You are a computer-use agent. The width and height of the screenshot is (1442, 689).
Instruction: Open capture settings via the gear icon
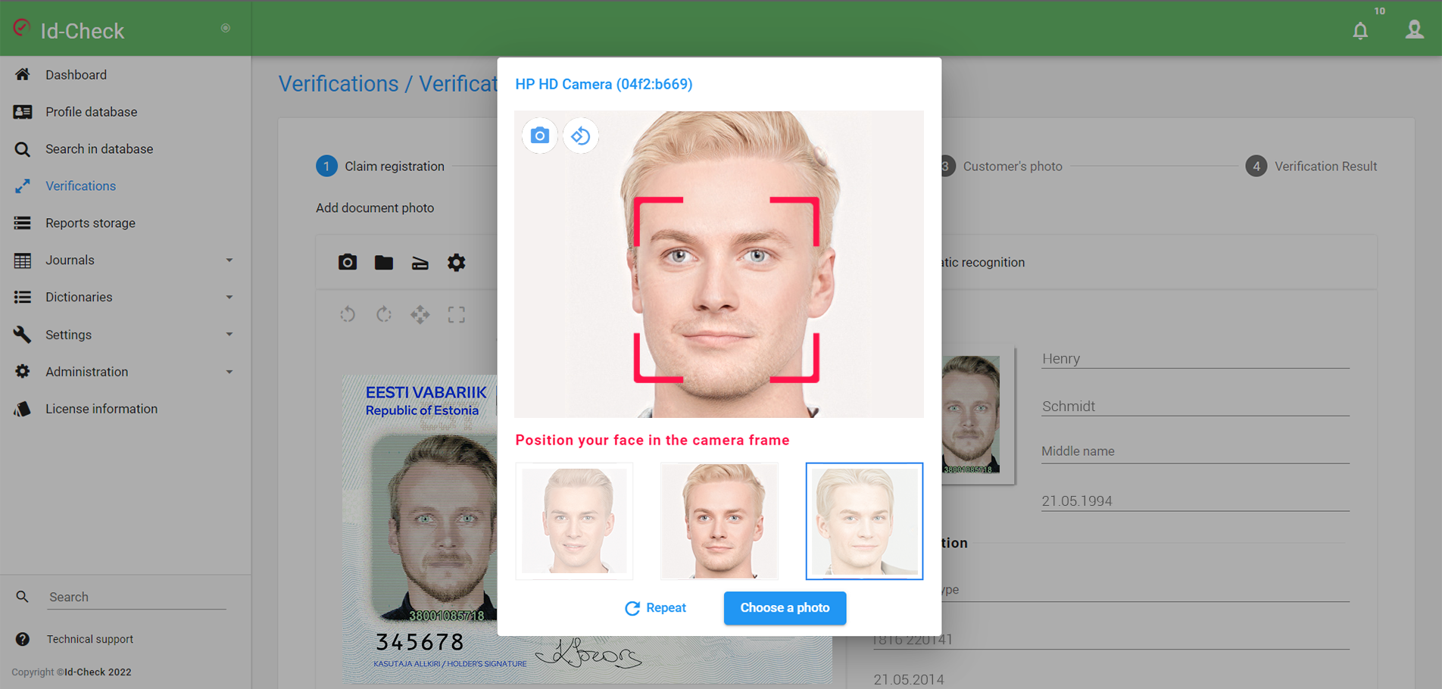pyautogui.click(x=457, y=262)
